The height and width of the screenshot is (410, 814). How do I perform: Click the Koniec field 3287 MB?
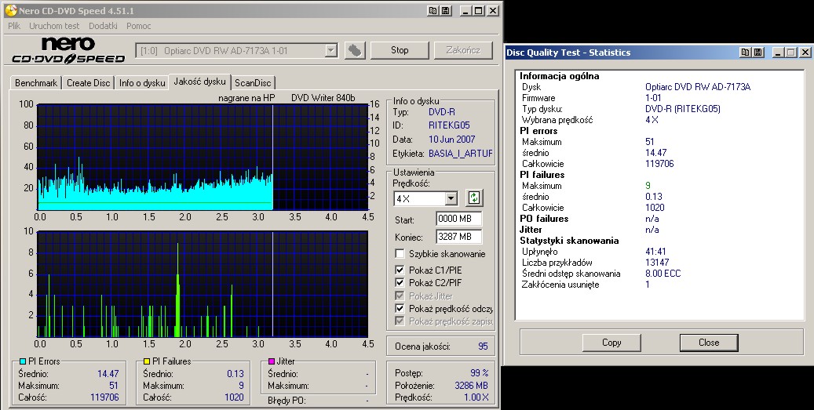coord(458,237)
